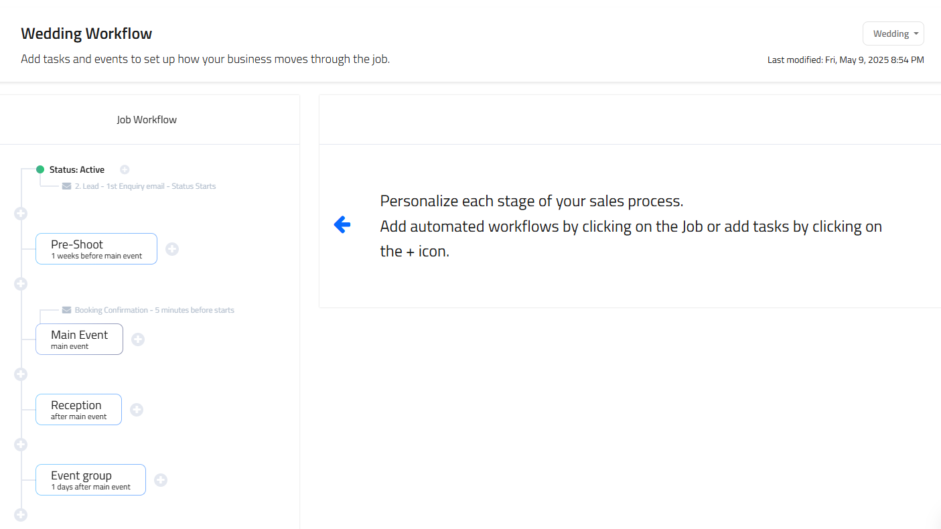The width and height of the screenshot is (941, 529).
Task: Add stage below Event group on timeline
Action: tap(21, 515)
